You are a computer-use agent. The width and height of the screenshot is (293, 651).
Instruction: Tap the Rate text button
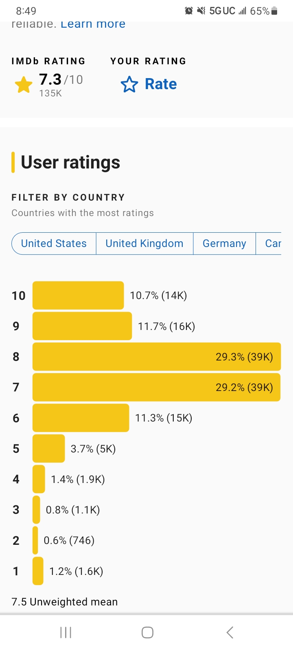click(161, 84)
